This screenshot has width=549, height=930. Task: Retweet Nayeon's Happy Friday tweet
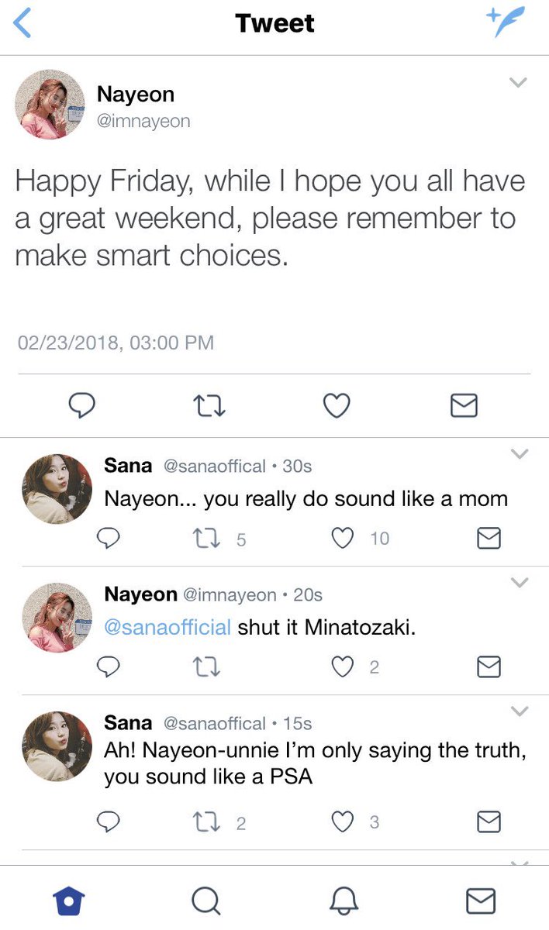[209, 405]
